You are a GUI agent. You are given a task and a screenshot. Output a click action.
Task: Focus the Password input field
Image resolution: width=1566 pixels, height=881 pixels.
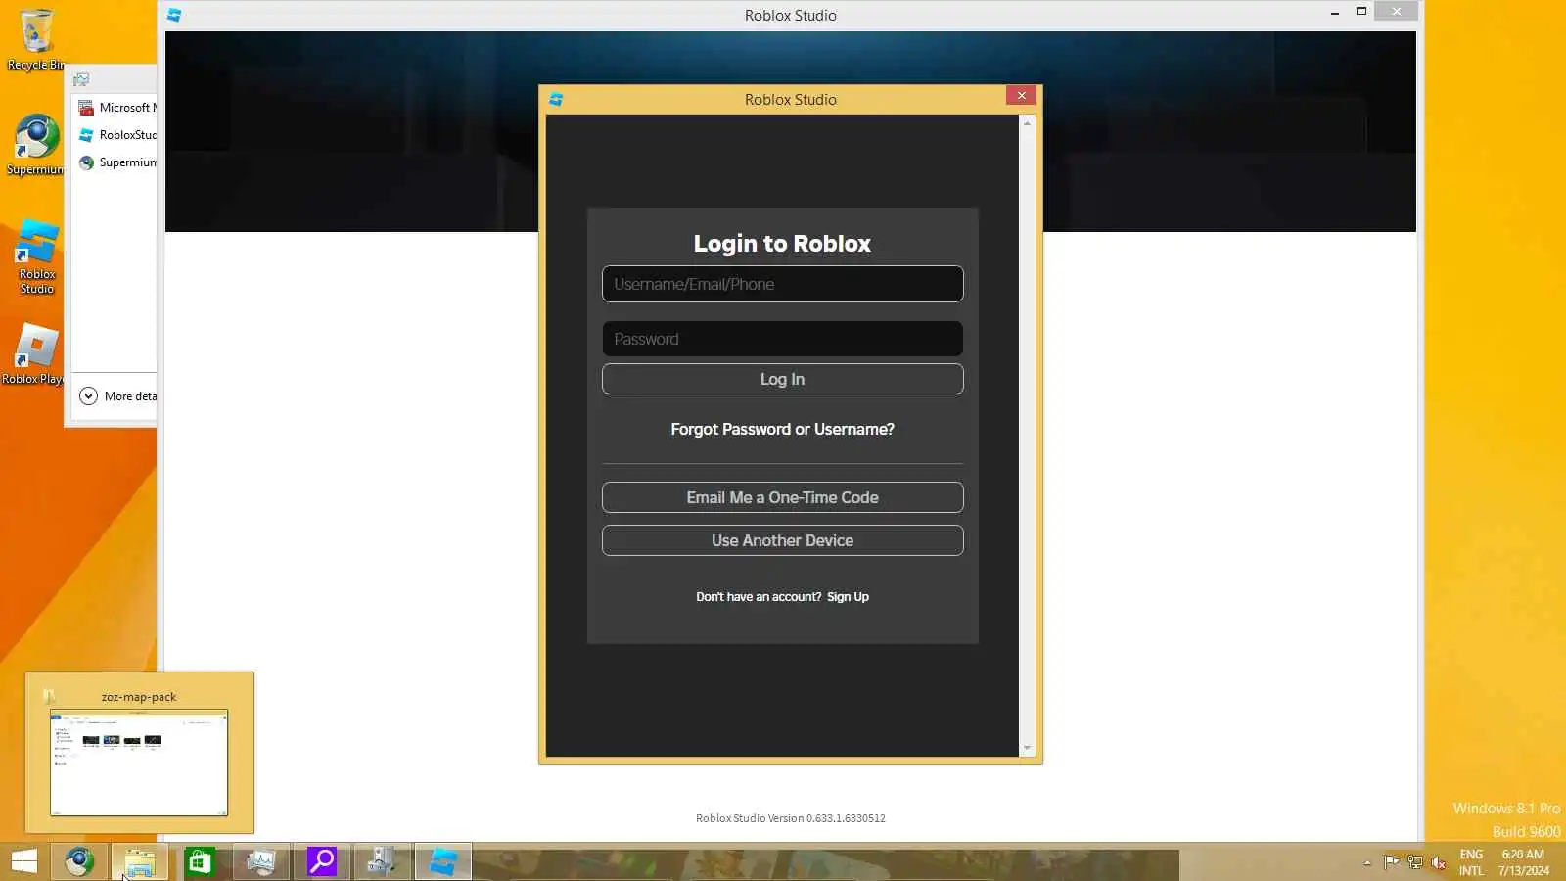tap(782, 339)
